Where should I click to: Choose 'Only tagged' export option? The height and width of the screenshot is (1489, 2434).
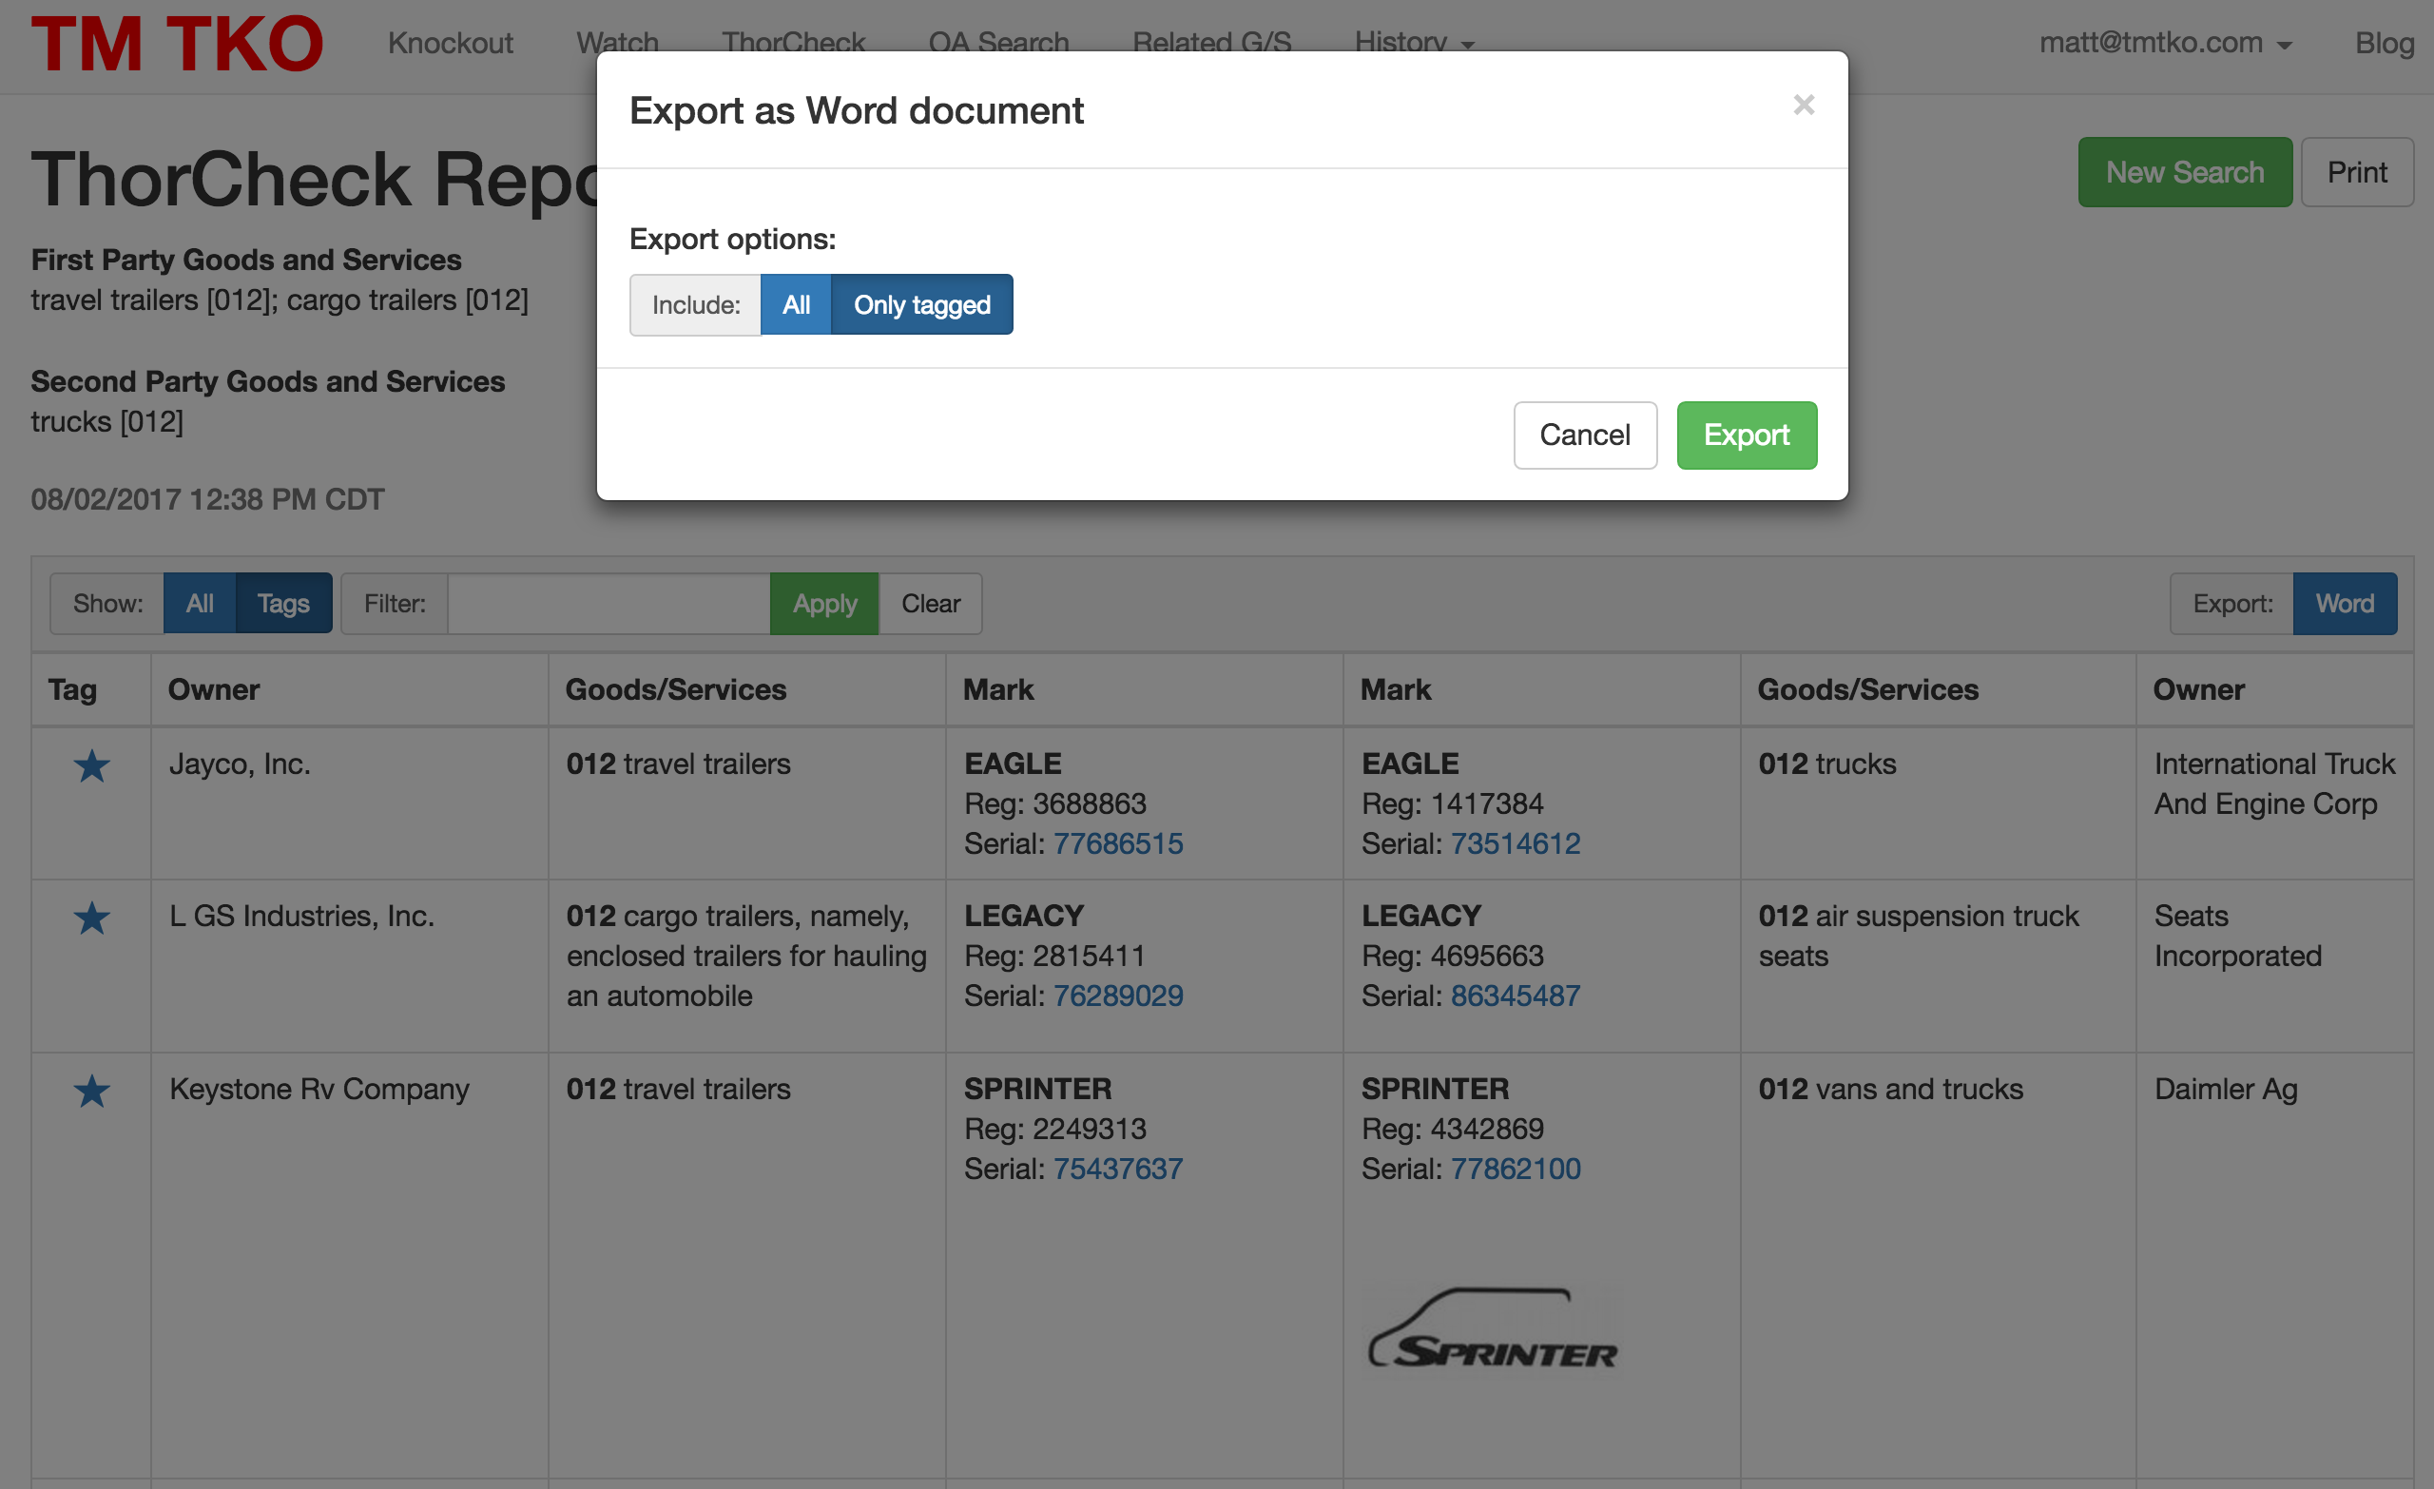click(x=920, y=304)
